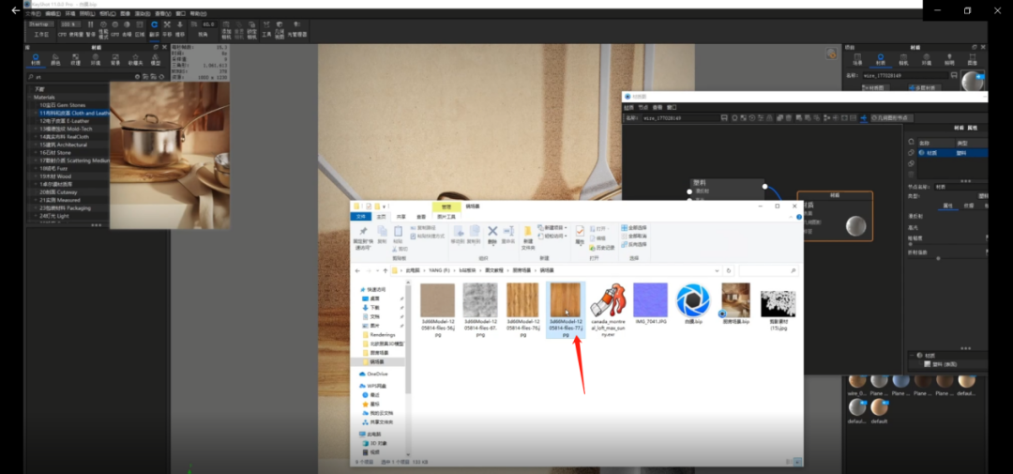Click Geometry Nodes button in Material Graph toolbar
Screen dimensions: 1013x474
click(892, 118)
